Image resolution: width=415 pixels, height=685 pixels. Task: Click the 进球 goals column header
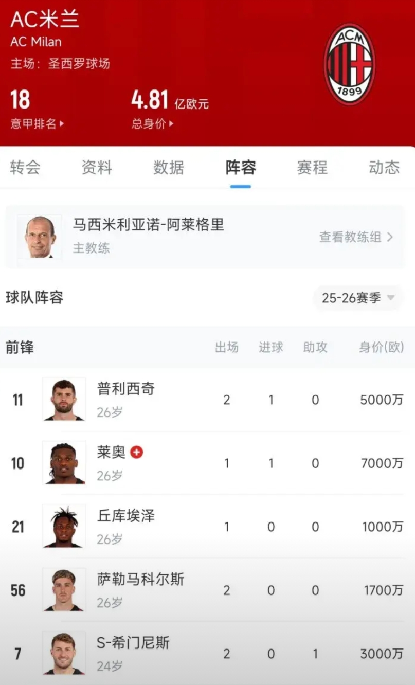[271, 347]
